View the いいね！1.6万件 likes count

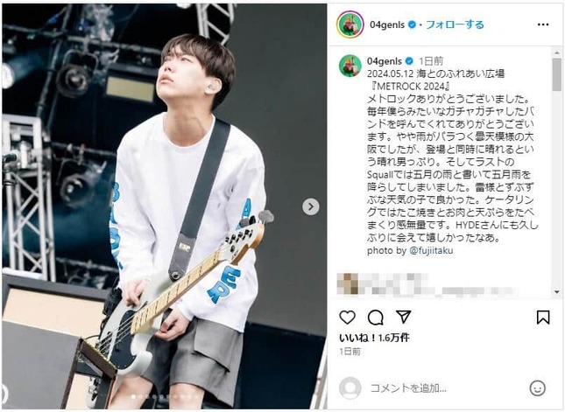[374, 338]
